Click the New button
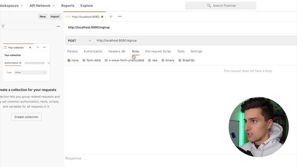297x167 pixels. [43, 17]
